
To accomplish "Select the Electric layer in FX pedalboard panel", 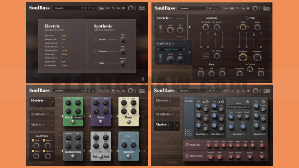I will pyautogui.click(x=39, y=102).
